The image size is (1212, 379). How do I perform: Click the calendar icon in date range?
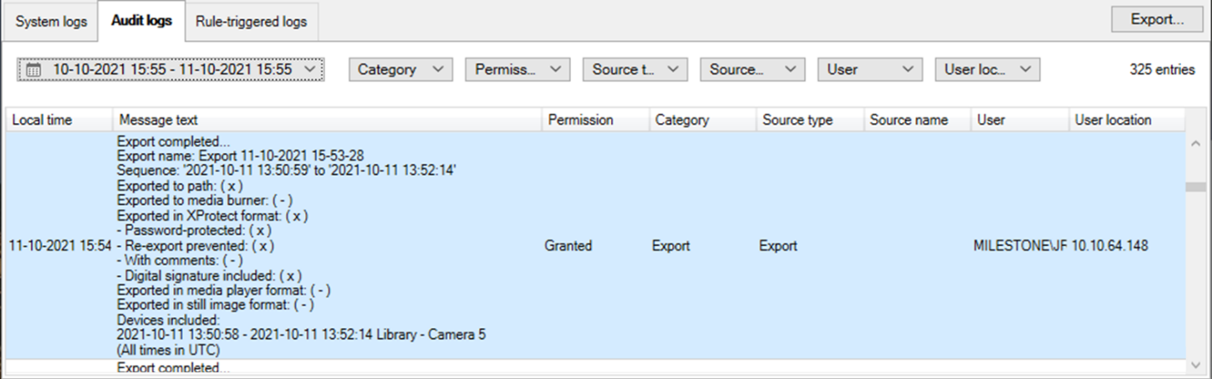[x=33, y=70]
